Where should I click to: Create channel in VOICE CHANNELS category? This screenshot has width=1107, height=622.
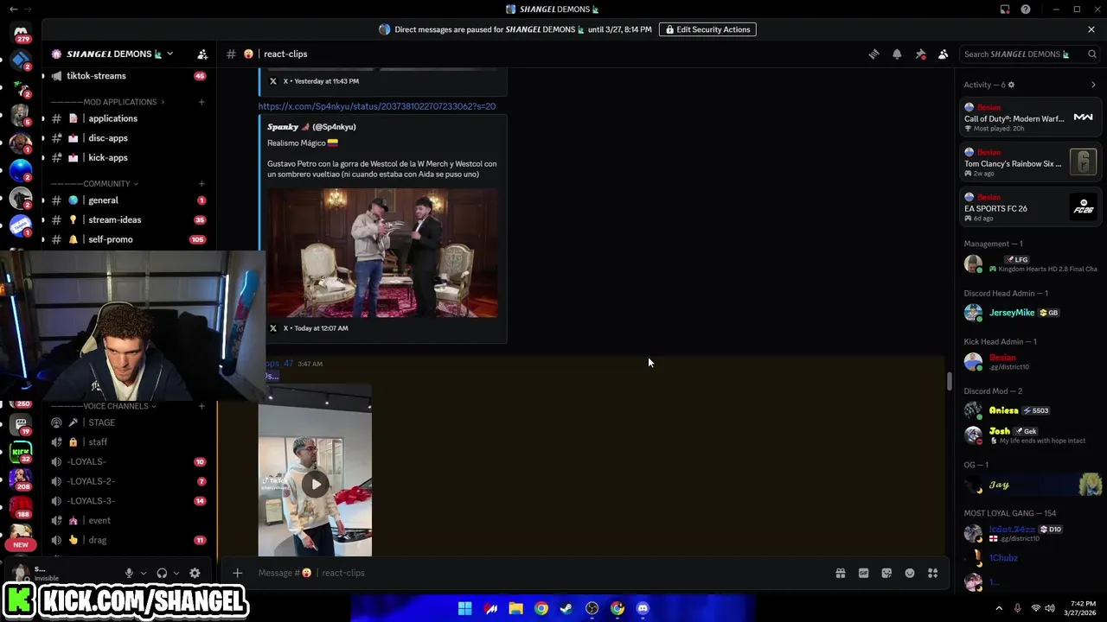(x=202, y=406)
